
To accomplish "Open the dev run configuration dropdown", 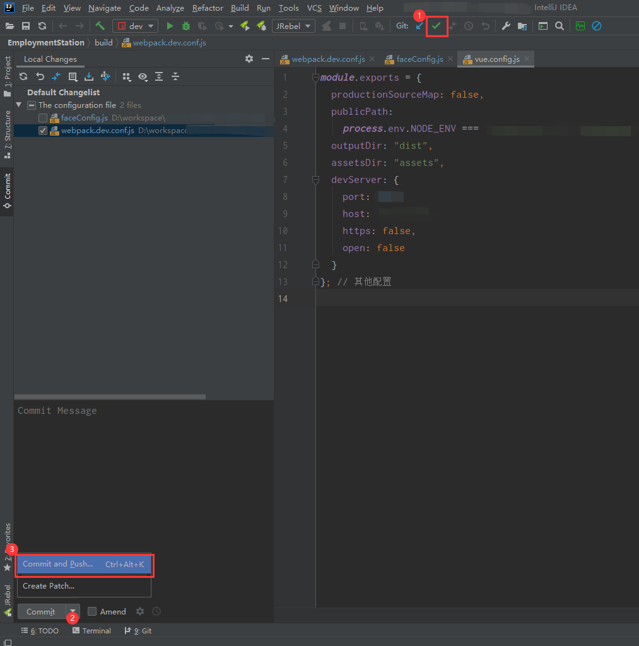I will (x=135, y=26).
